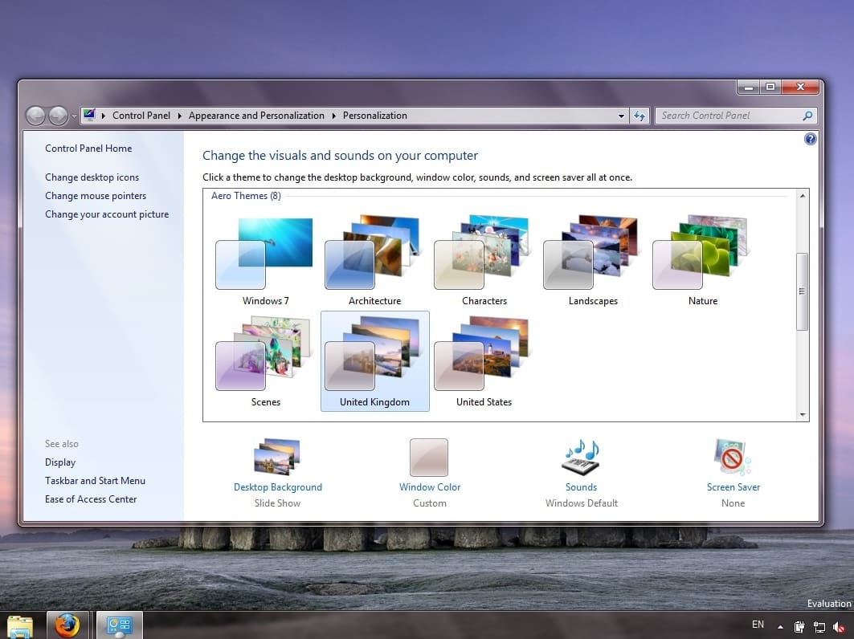The width and height of the screenshot is (854, 639).
Task: Click the help question mark icon
Action: coord(810,139)
